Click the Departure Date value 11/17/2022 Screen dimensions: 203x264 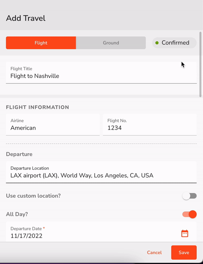[26, 236]
